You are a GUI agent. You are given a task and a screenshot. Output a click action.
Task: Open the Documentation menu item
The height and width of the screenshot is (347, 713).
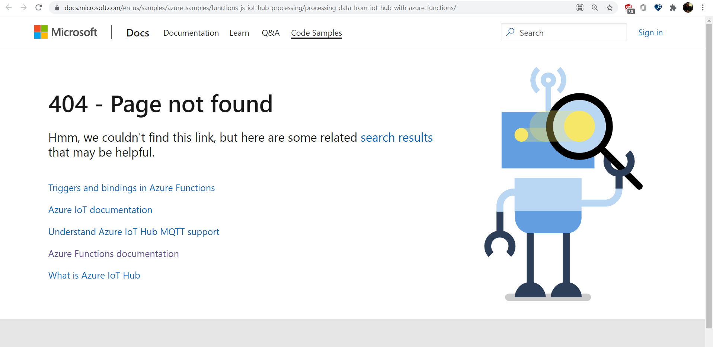[191, 33]
